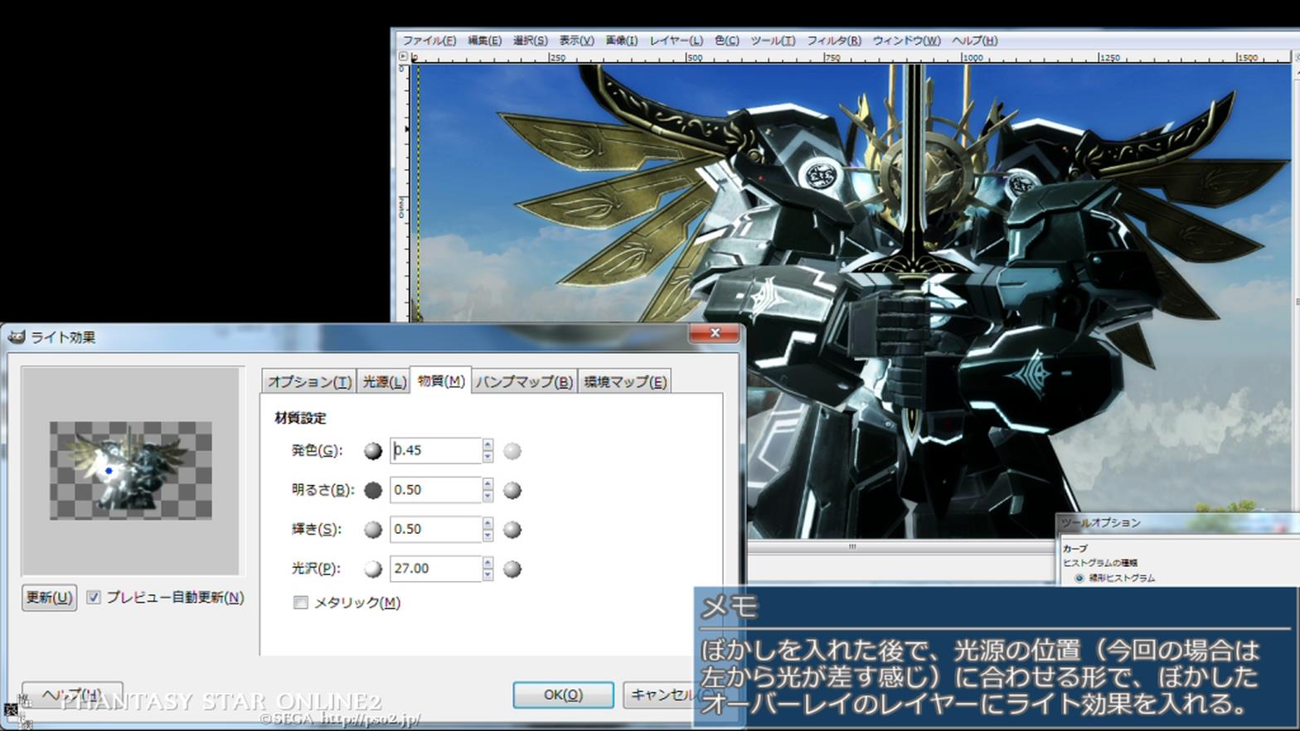
Task: Open the レイヤー(L) menu
Action: click(676, 40)
